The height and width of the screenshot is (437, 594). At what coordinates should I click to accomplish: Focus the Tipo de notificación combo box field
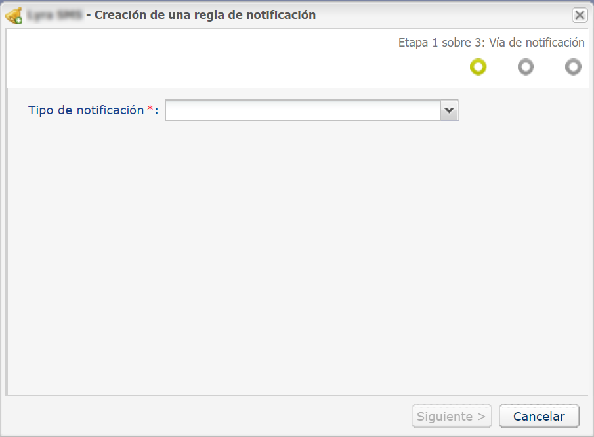pos(302,110)
